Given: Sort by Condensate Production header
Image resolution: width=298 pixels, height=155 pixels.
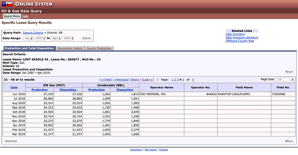Looking at the screenshot, I should (x=97, y=90).
